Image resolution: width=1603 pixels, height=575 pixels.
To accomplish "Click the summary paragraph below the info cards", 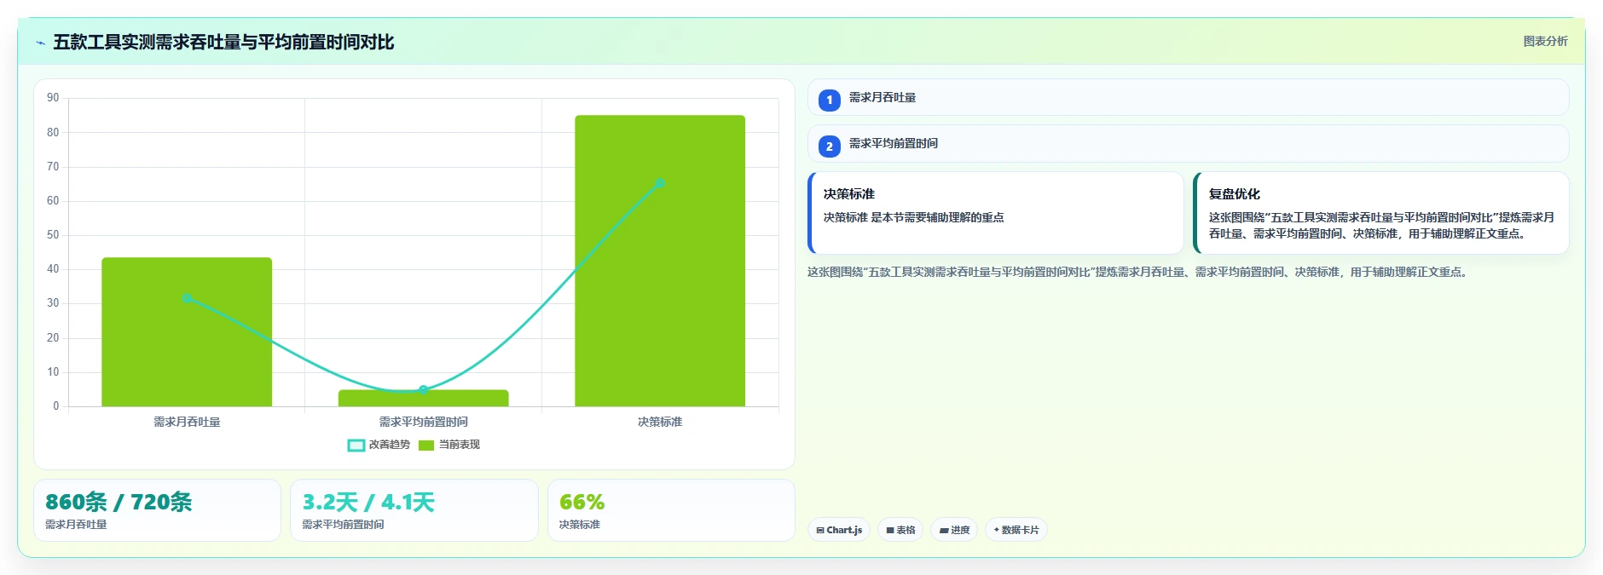I will coord(1137,272).
